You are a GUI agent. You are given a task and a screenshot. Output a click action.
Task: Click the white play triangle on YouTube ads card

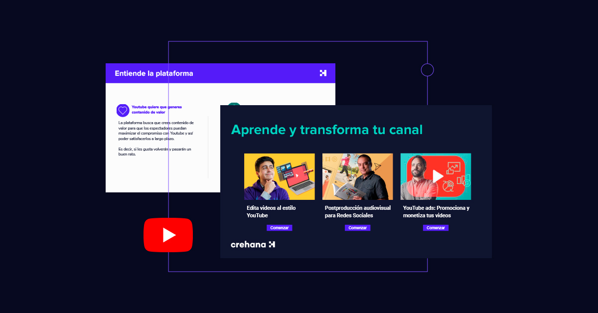coord(438,176)
